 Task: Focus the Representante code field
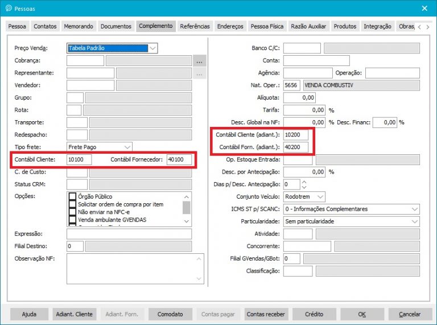point(90,73)
